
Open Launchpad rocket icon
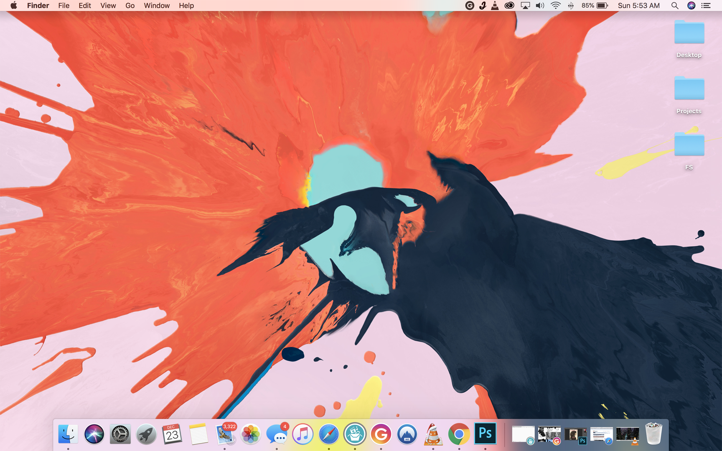point(146,434)
